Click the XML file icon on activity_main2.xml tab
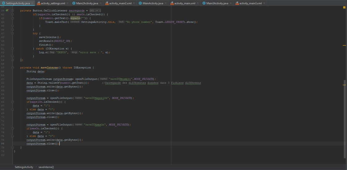This screenshot has height=170, width=347. 106,3
